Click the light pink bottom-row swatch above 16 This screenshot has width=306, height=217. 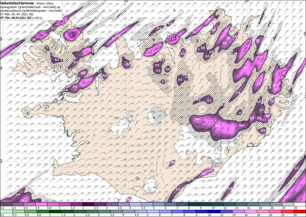tap(251, 212)
